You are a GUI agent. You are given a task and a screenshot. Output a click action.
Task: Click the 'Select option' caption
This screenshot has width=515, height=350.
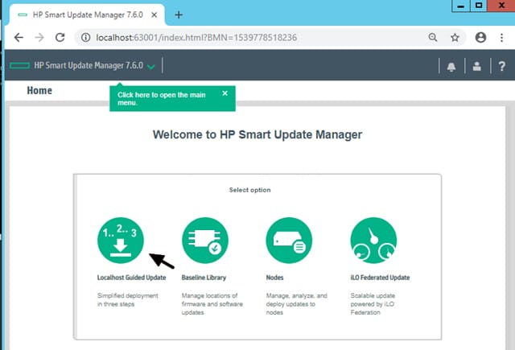coord(250,190)
